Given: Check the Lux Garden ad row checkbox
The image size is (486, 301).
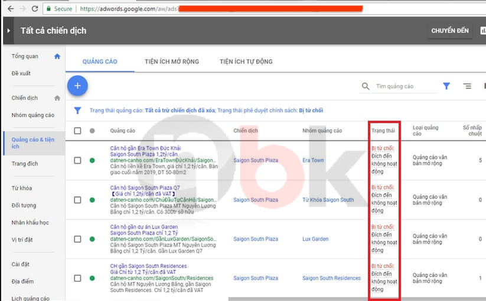Looking at the screenshot, I should [77, 239].
